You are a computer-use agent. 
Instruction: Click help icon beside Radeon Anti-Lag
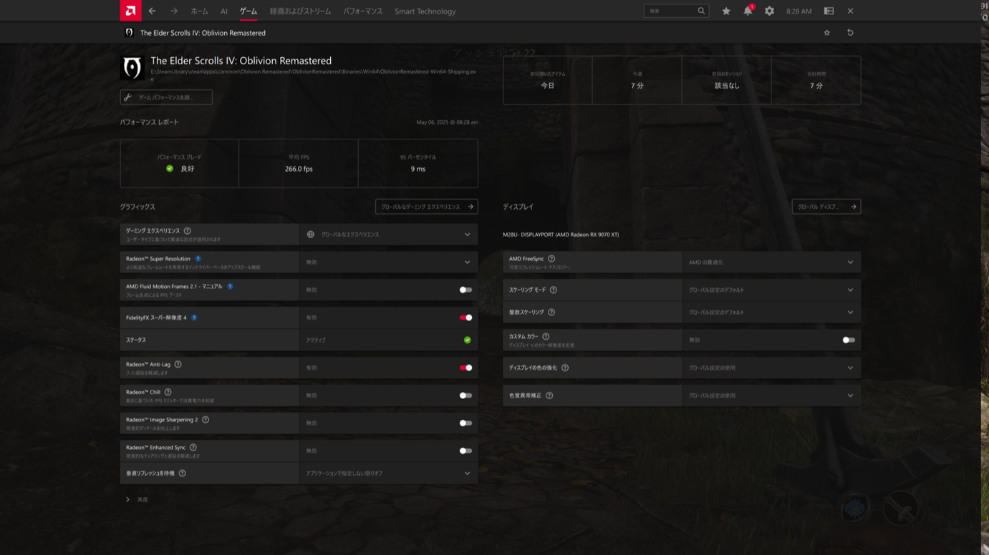(178, 364)
